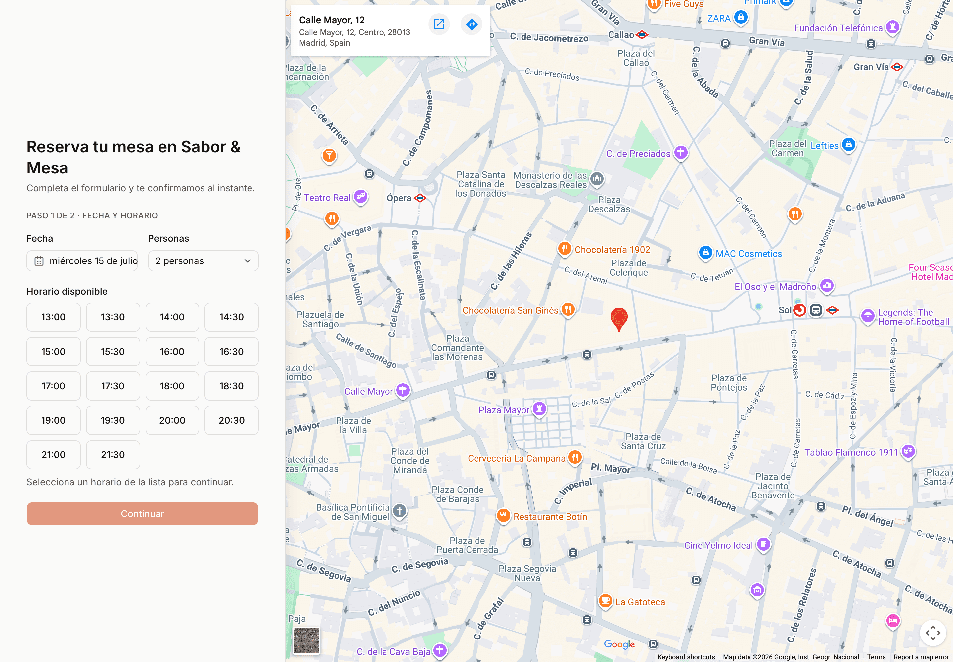The height and width of the screenshot is (662, 953).
Task: Select the 20:30 time slot
Action: [231, 420]
